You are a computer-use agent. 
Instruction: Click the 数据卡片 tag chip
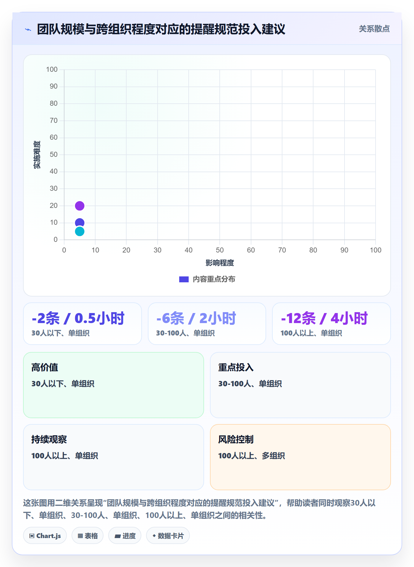[168, 536]
